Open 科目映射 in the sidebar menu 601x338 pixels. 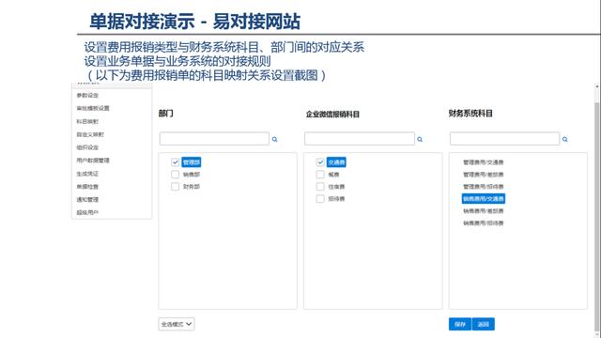(87, 121)
